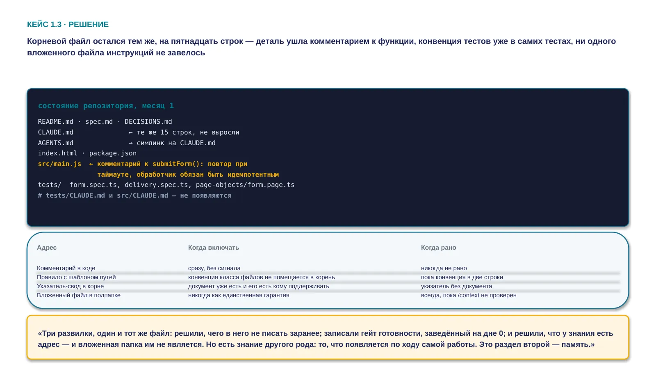Select the cell "Указатель-свод в корне"
This screenshot has width=656, height=369.
[70, 286]
